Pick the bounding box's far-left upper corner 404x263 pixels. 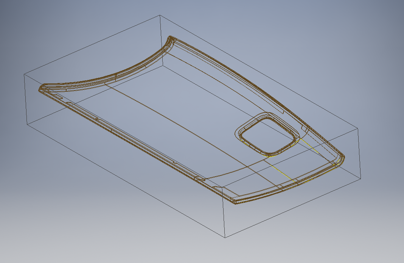[x=24, y=74]
